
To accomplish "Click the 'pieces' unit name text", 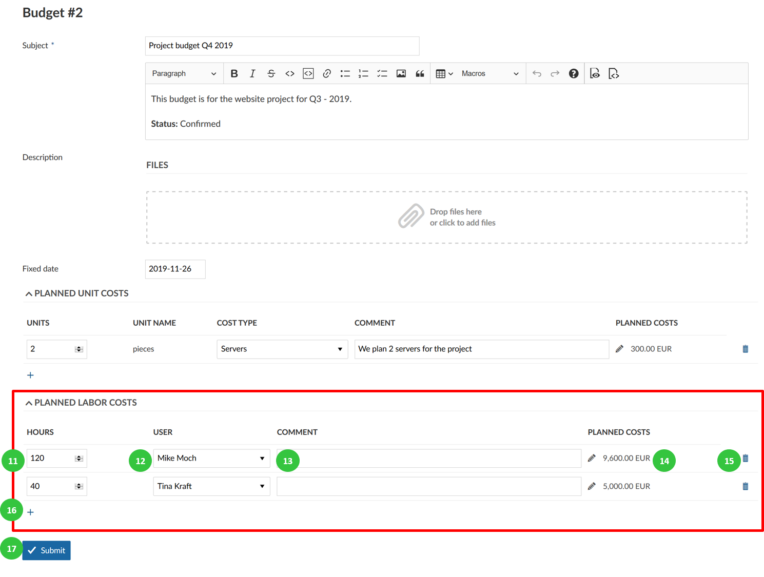I will pos(143,349).
